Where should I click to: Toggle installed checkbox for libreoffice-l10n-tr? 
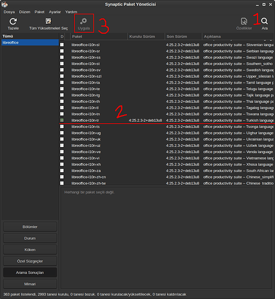click(62, 120)
